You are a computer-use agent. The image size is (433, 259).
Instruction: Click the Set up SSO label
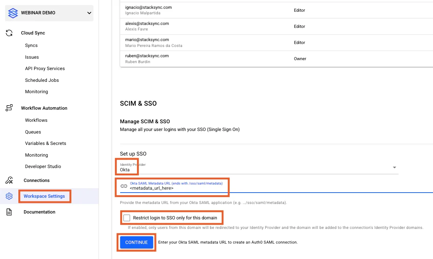click(133, 154)
